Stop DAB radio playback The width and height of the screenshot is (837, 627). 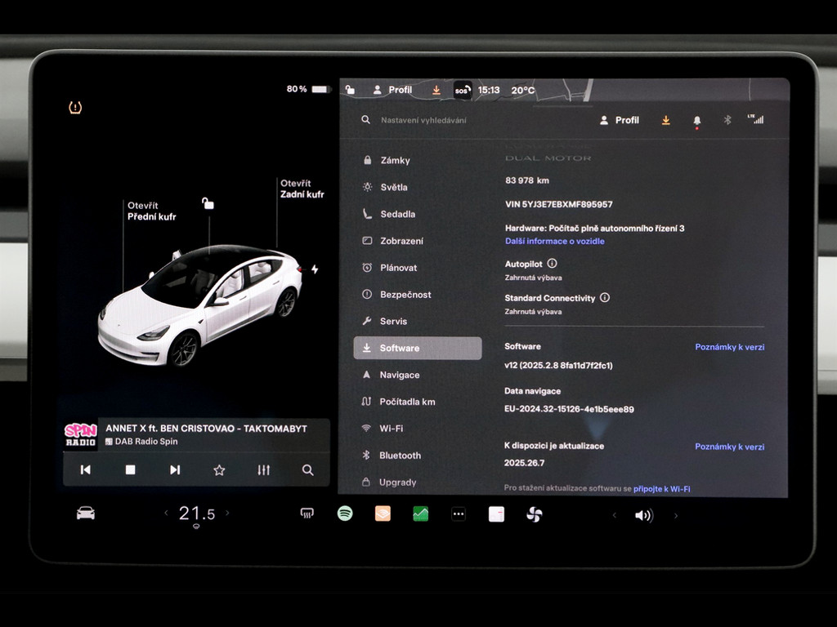130,469
